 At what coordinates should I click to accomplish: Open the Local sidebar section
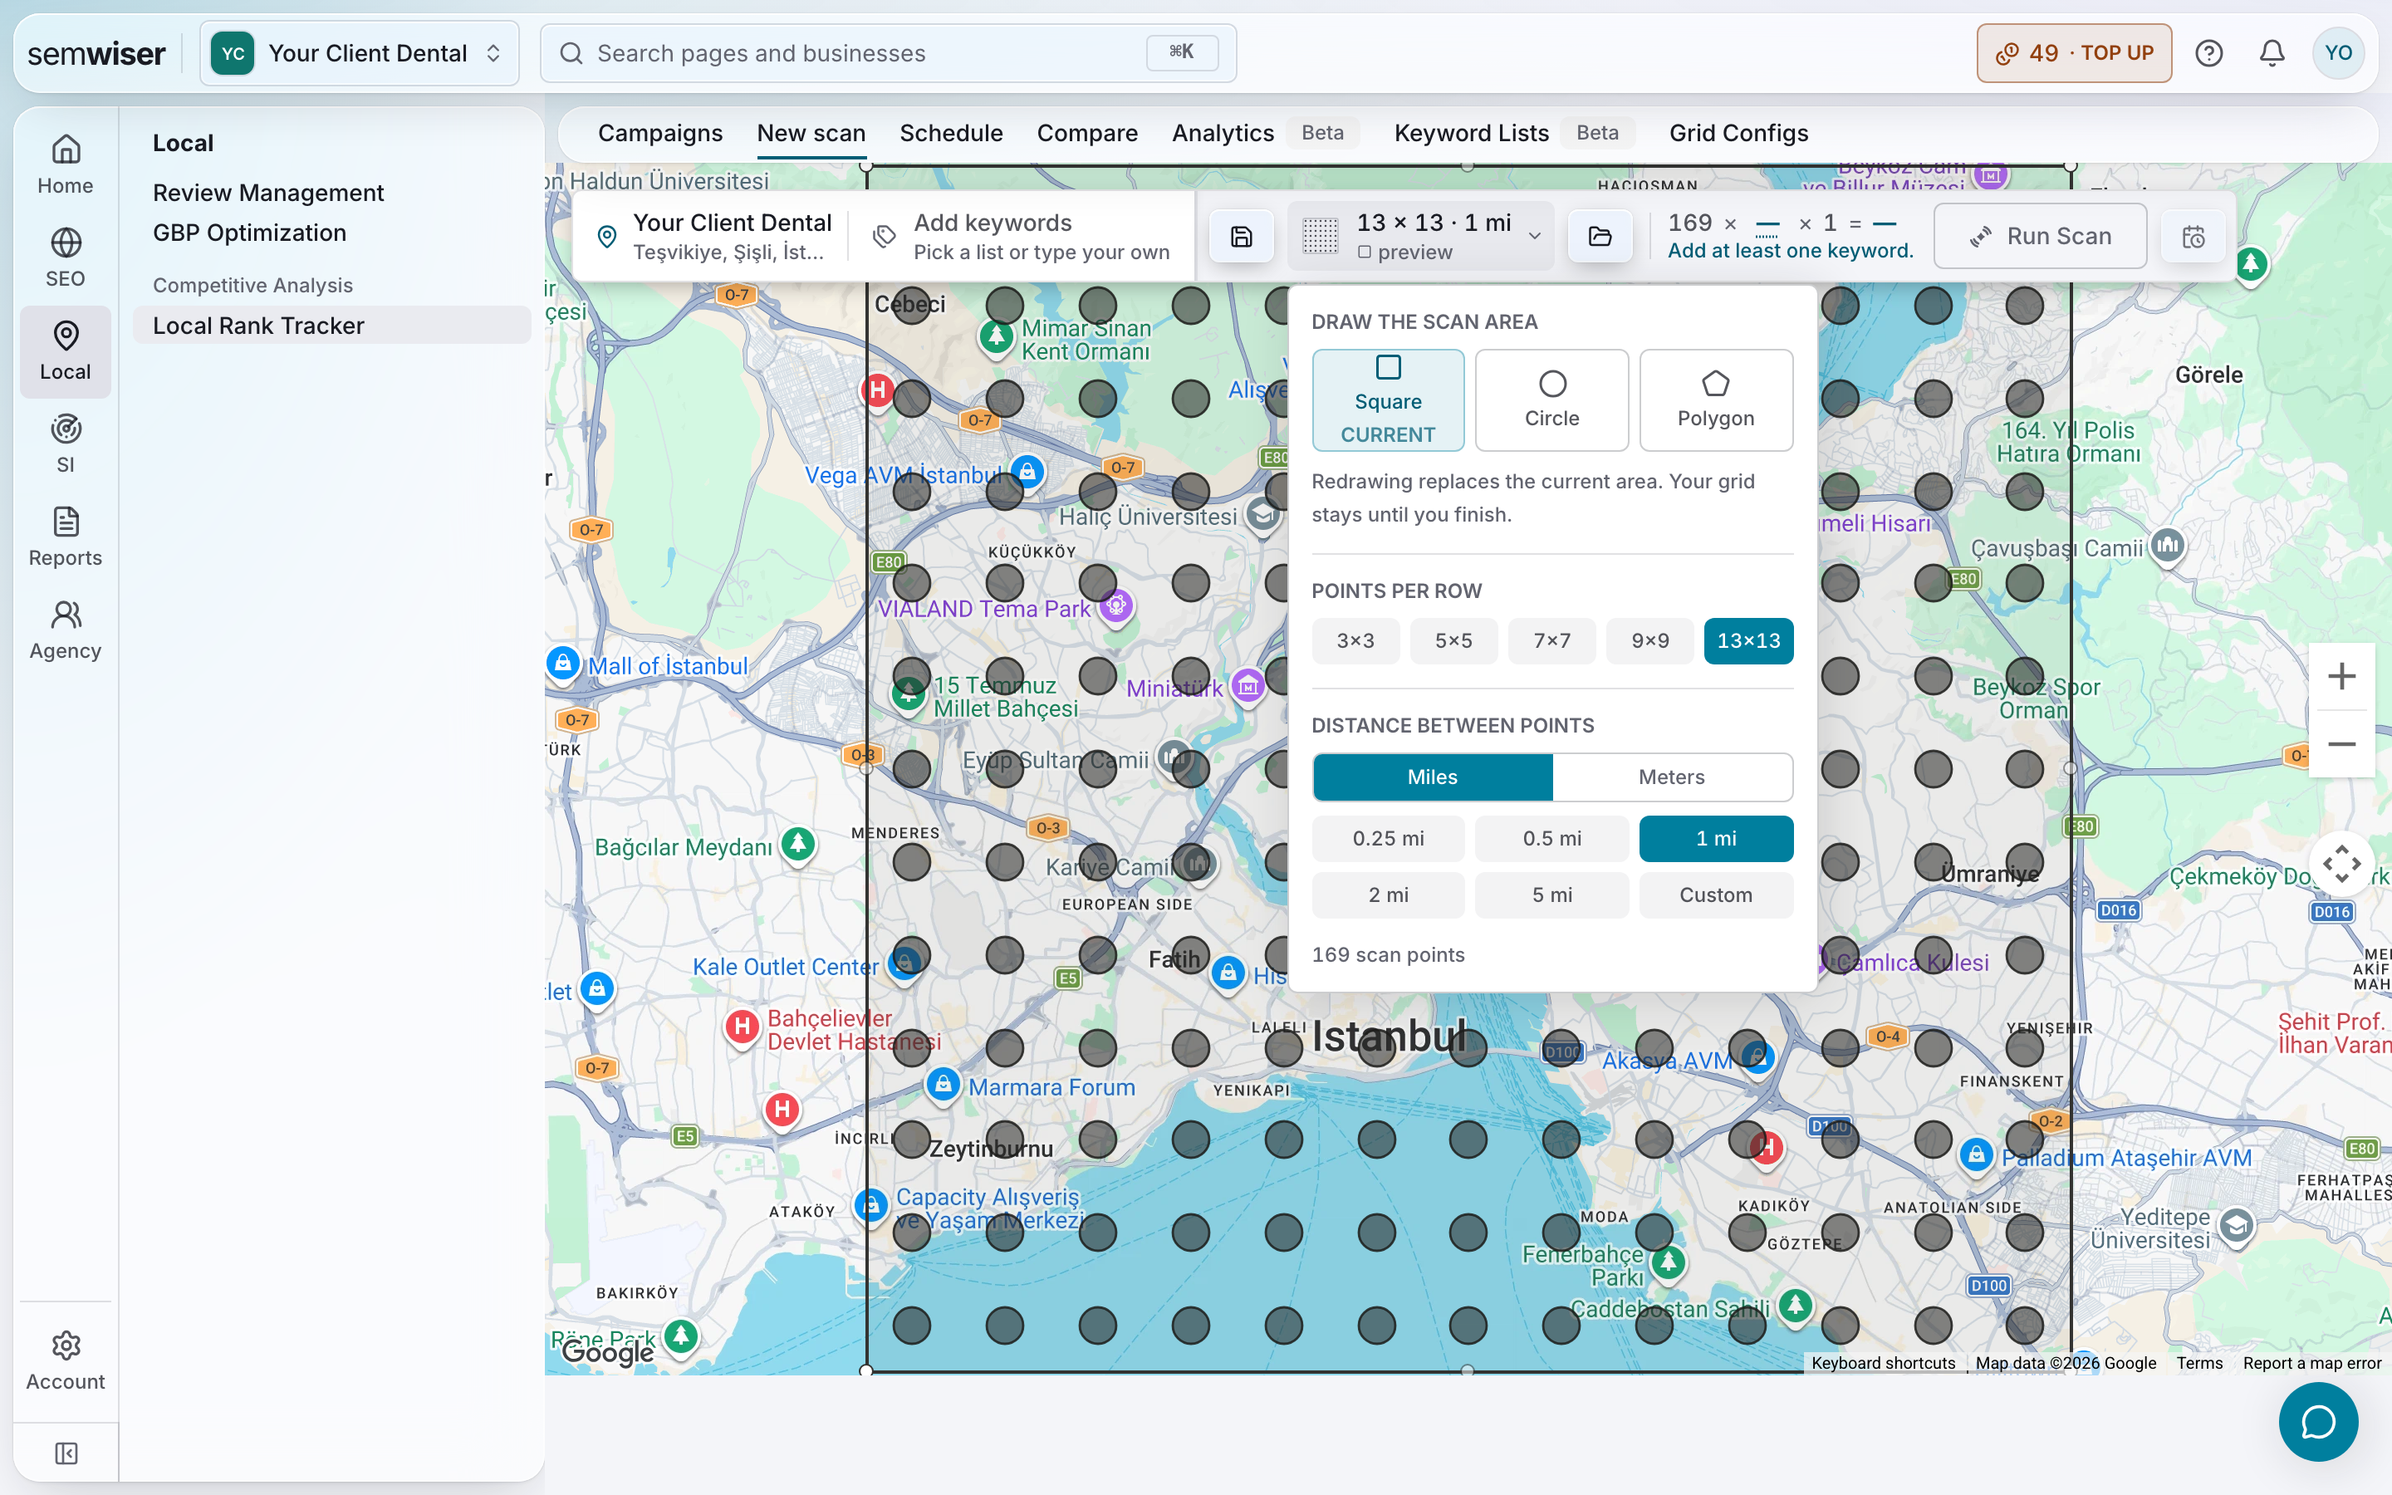[x=66, y=351]
